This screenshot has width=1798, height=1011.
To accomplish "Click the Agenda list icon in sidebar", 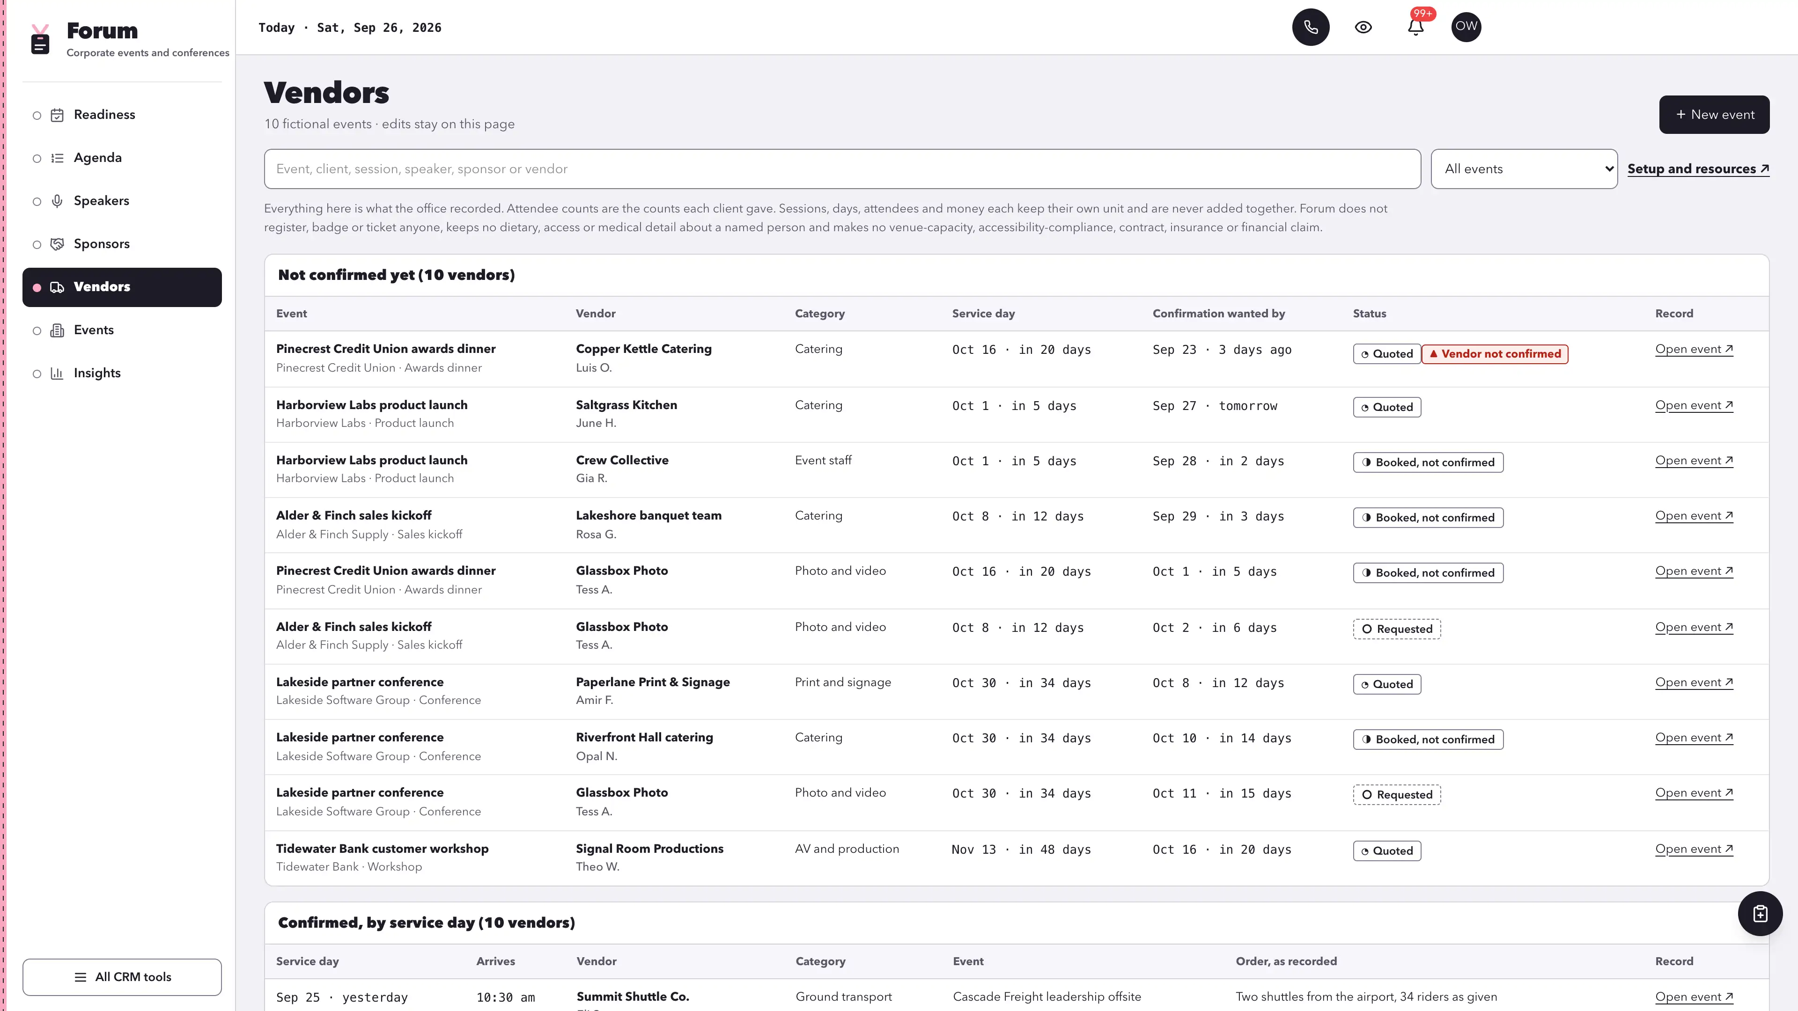I will (57, 158).
